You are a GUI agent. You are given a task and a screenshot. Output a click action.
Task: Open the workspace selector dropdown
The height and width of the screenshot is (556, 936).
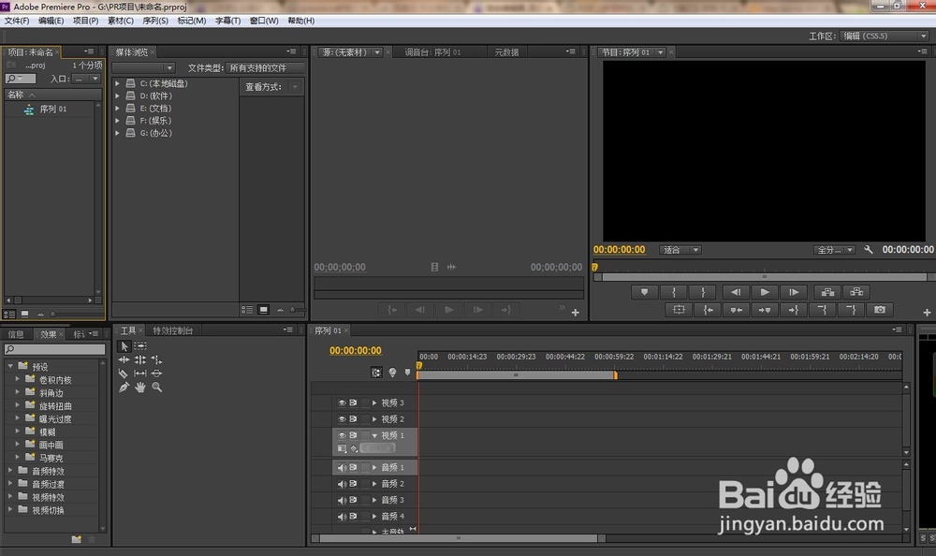(885, 36)
